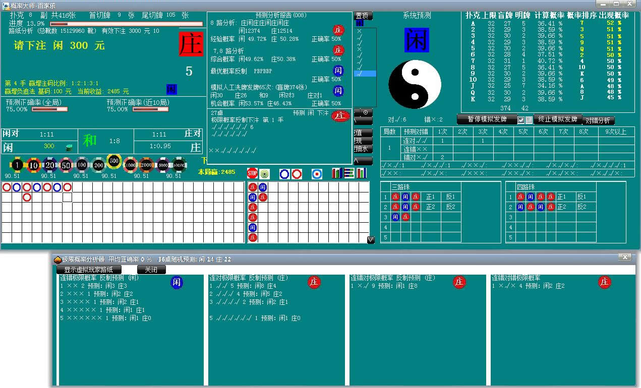Pick the 10 value chip

point(34,165)
